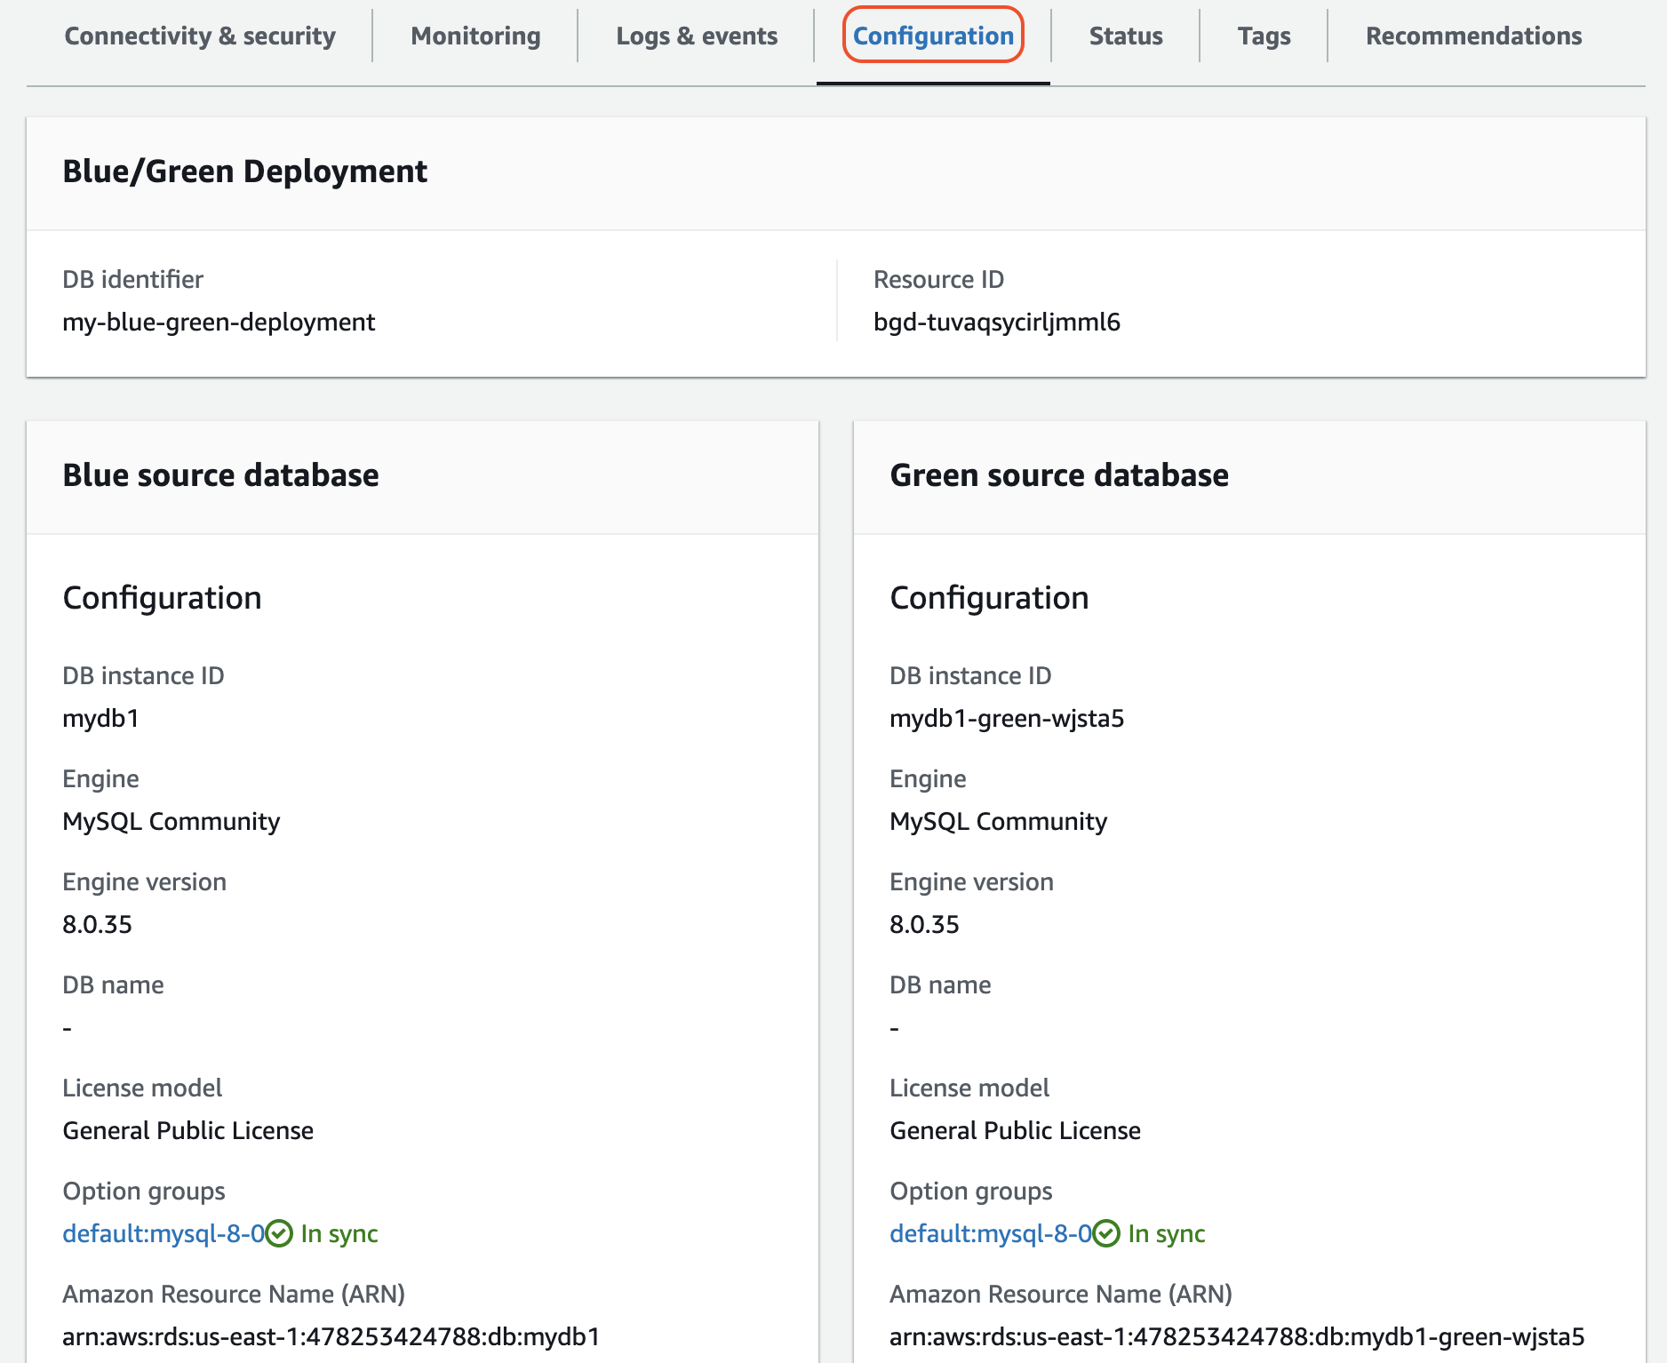Switch to the Monitoring tab
This screenshot has height=1363, width=1667.
tap(475, 36)
